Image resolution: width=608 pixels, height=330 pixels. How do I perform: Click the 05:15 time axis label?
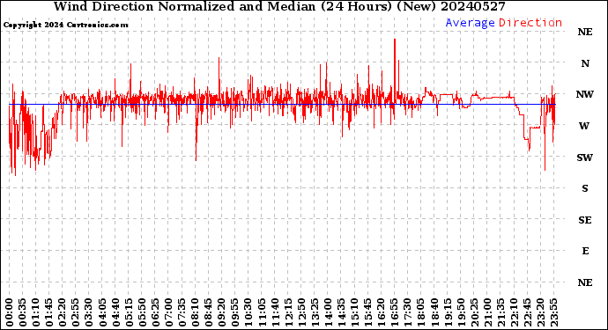pyautogui.click(x=130, y=312)
